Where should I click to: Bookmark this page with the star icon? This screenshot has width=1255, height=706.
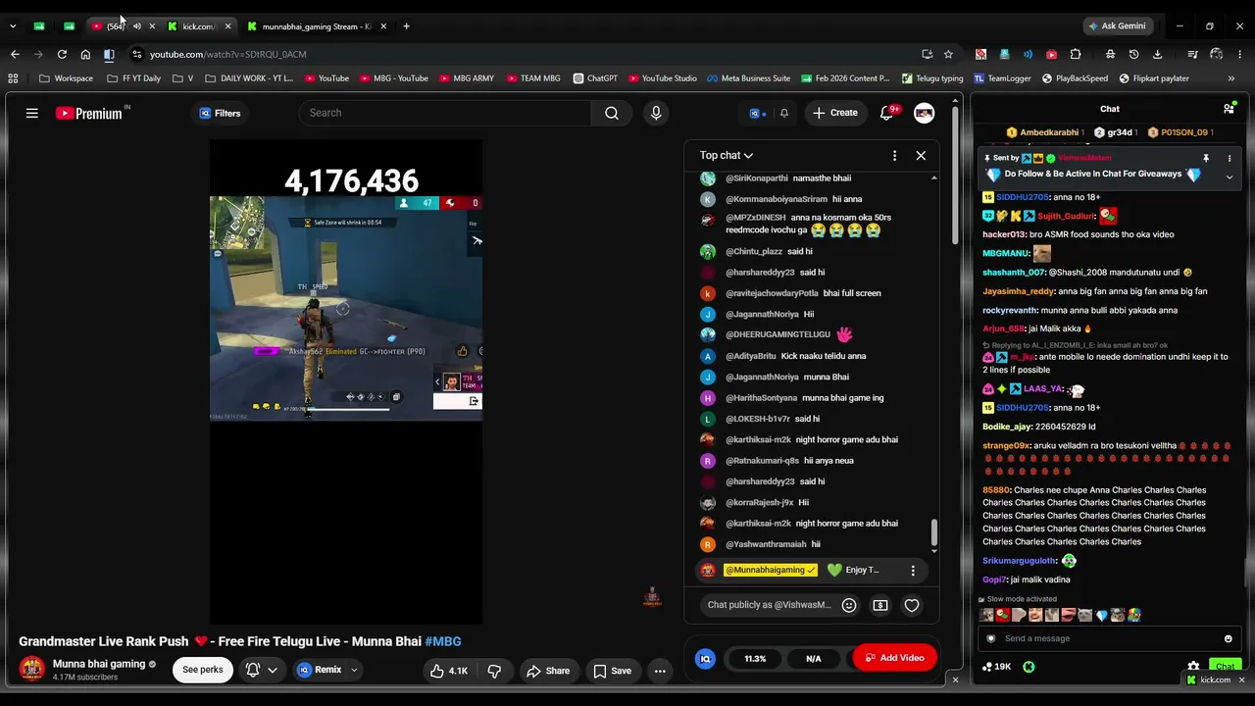[948, 54]
